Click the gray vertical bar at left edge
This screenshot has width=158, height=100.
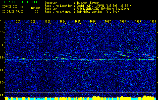tap(5, 58)
